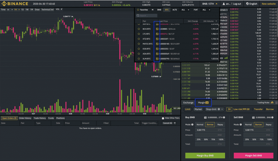Check the Hide Other Pairs checkbox
This screenshot has width=278, height=161.
(163, 118)
